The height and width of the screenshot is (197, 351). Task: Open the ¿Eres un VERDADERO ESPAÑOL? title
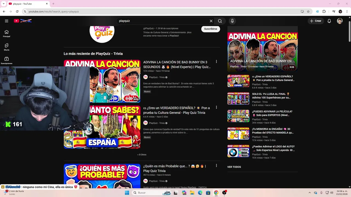click(x=177, y=110)
